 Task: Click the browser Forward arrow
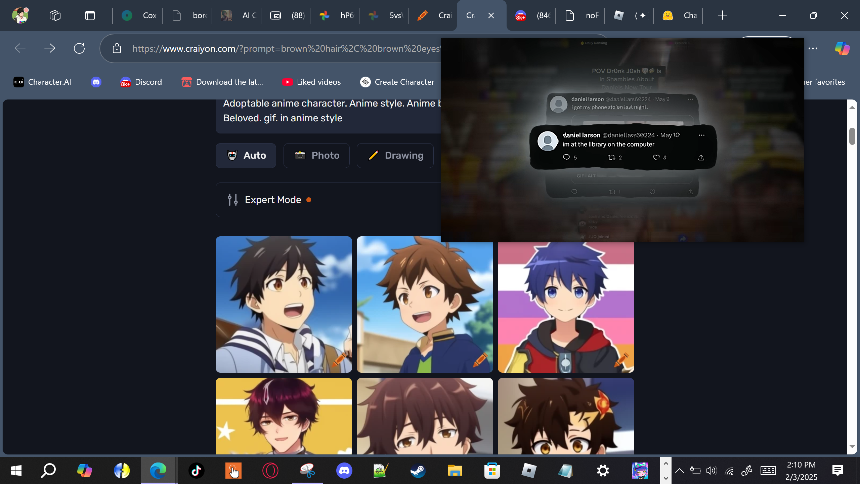pyautogui.click(x=50, y=48)
